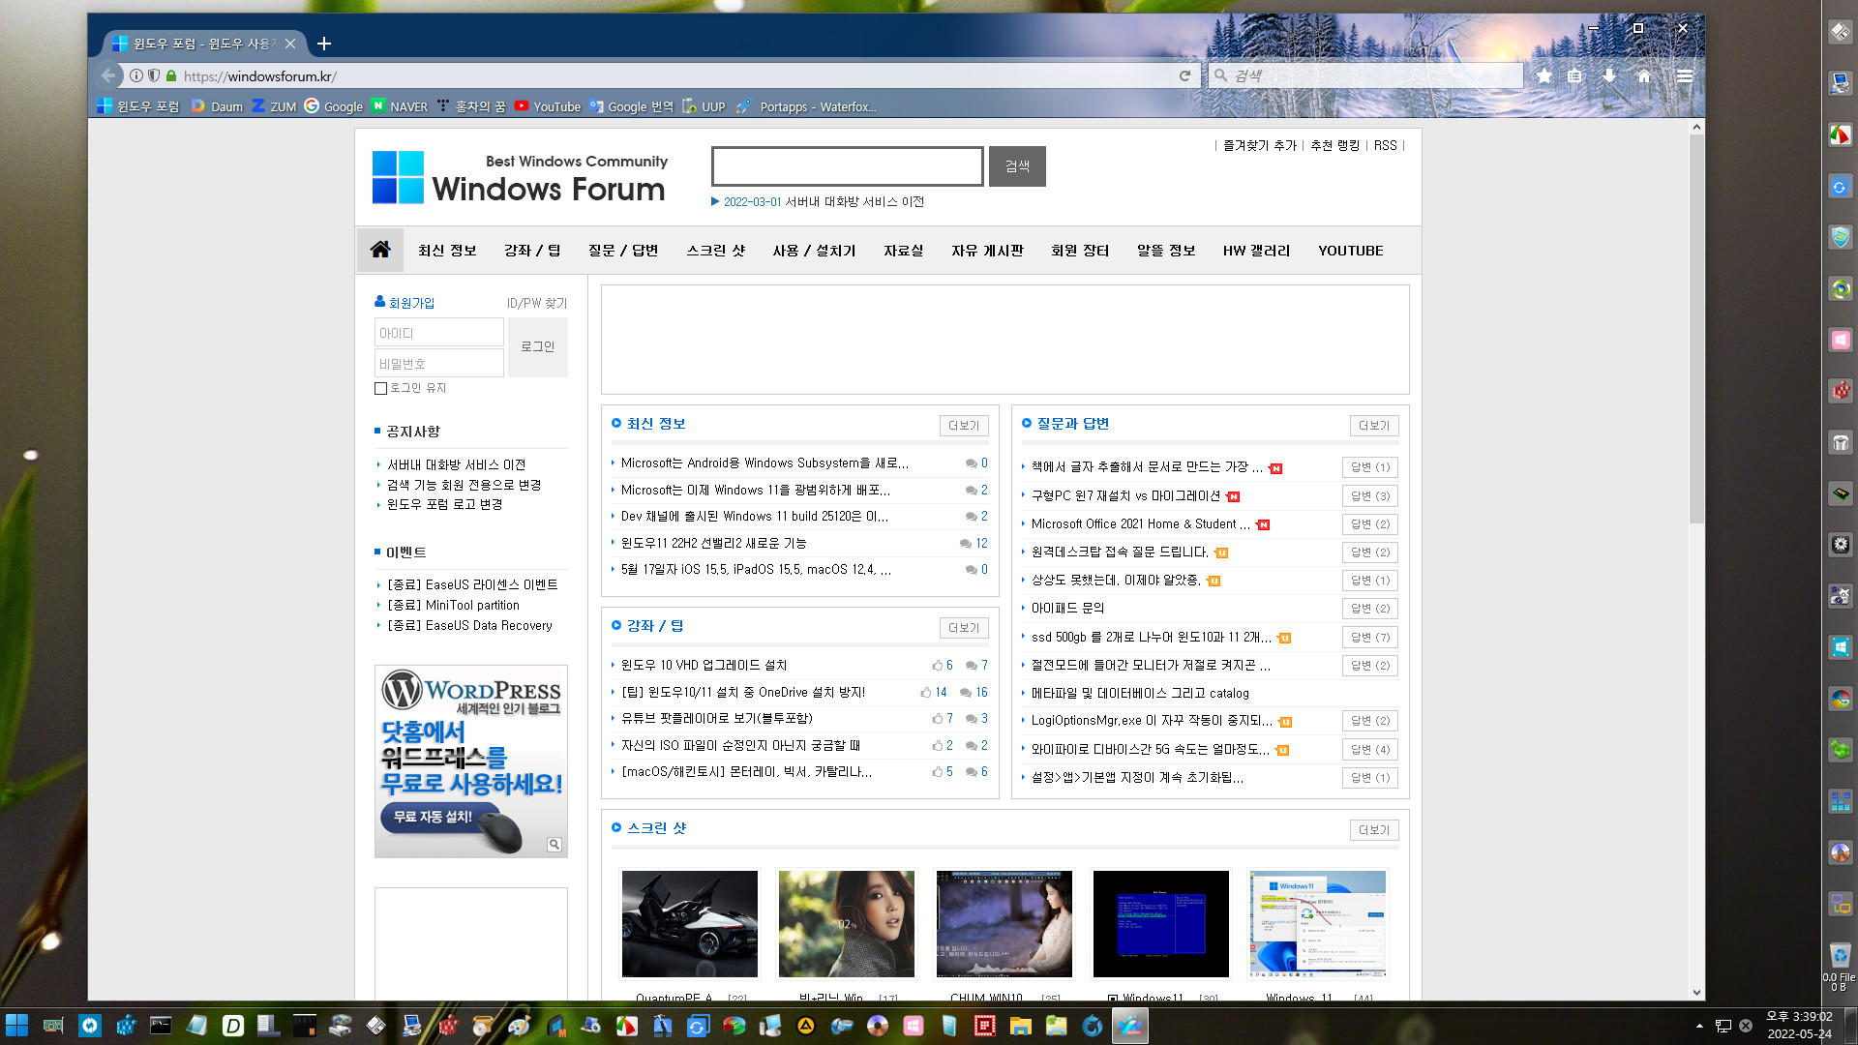This screenshot has height=1045, width=1858.
Task: Open the Google 번역 bookmark
Action: pos(631,106)
